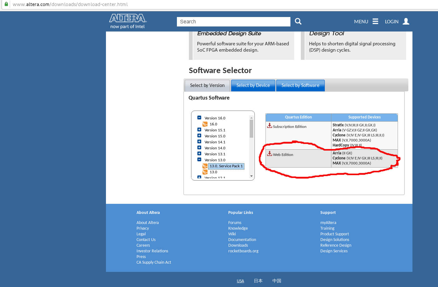Click the LOGIN person icon

pyautogui.click(x=406, y=21)
